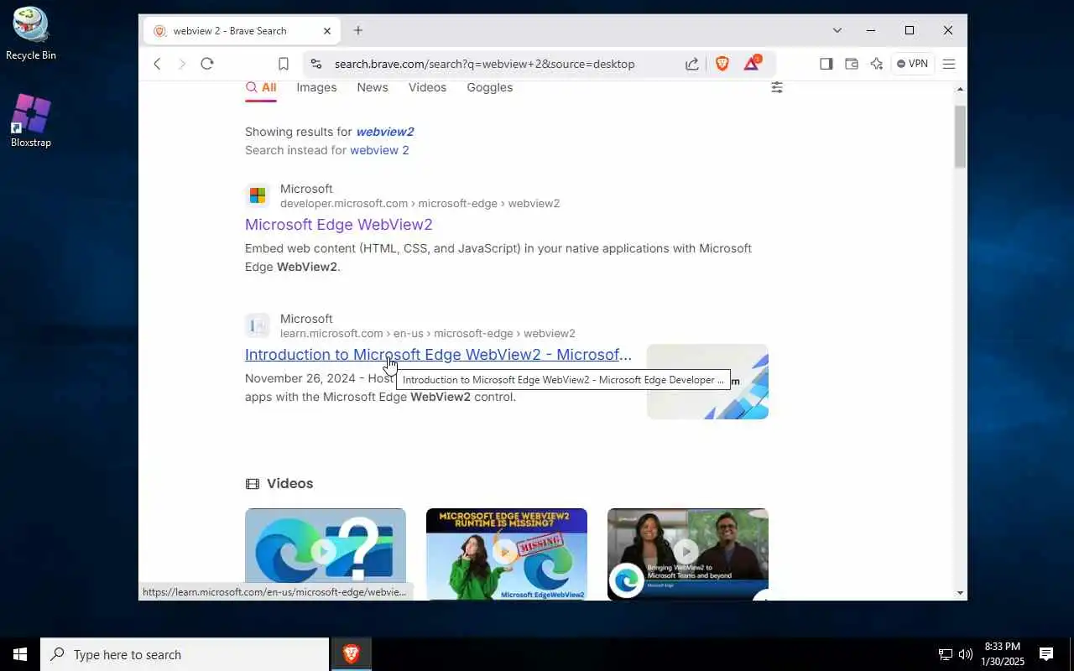Open Brave Shields lion icon
The width and height of the screenshot is (1074, 671).
coord(722,64)
